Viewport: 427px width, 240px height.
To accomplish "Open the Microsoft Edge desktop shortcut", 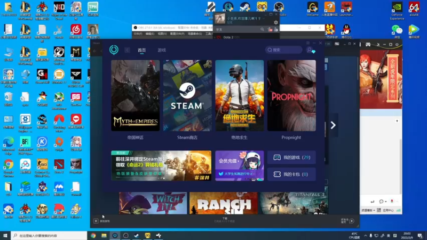I will point(9,145).
